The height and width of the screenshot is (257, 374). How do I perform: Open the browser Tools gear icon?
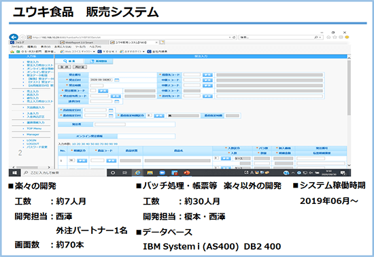341,37
